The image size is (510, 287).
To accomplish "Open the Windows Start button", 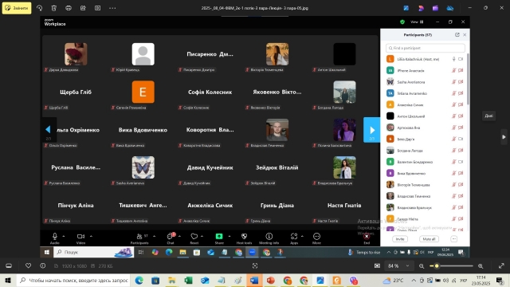I will (x=8, y=280).
